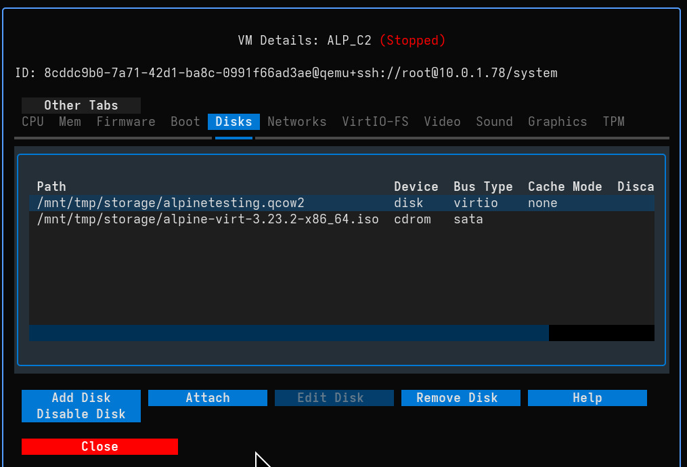687x467 pixels.
Task: Click the Add Disk button
Action: pos(81,397)
